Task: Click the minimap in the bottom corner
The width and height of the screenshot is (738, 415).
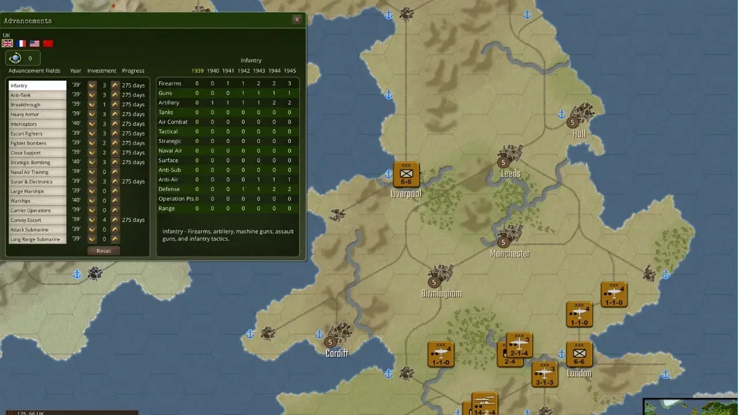Action: (692, 406)
